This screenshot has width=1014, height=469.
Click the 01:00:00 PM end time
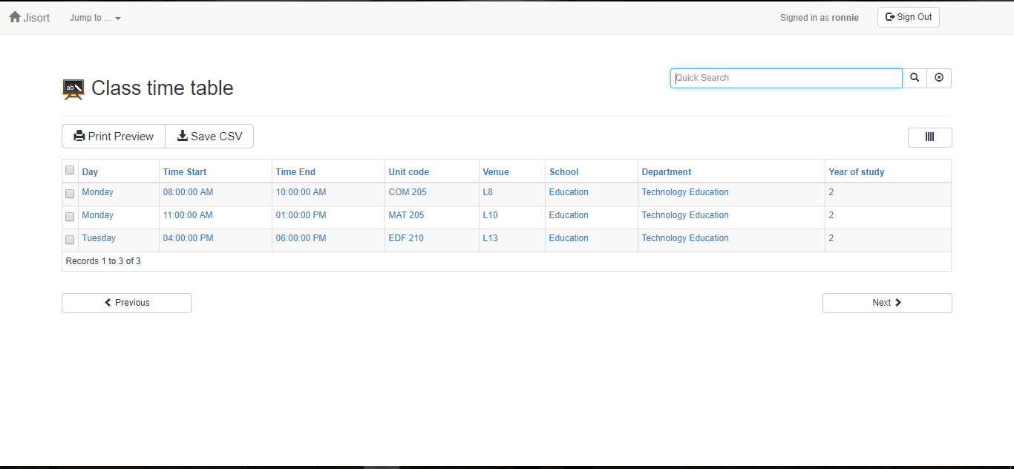point(301,215)
